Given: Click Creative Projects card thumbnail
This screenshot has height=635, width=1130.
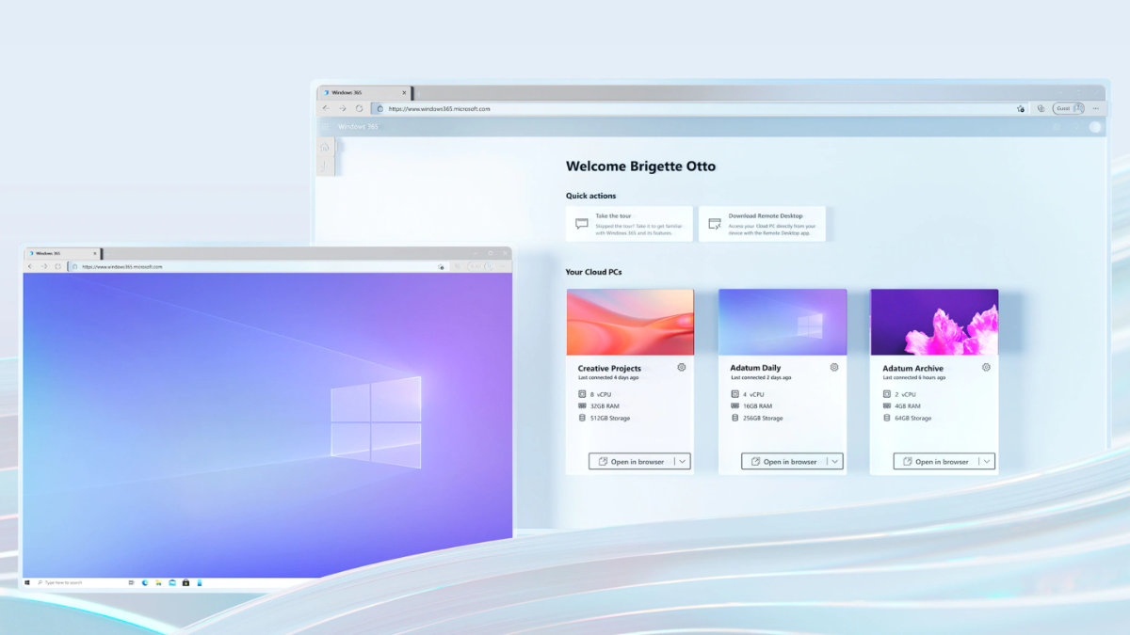Looking at the screenshot, I should click(630, 322).
